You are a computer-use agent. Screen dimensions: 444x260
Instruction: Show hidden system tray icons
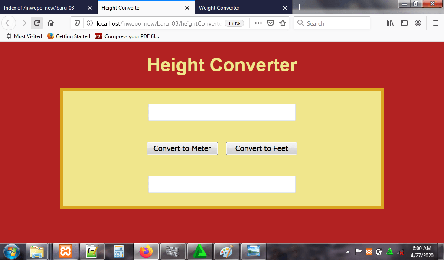[x=348, y=251]
